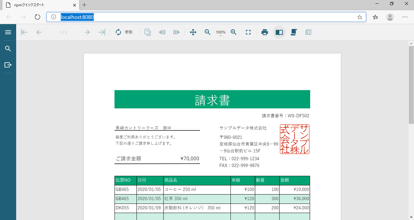
Task: Click the 金額 column header
Action: tap(295, 181)
